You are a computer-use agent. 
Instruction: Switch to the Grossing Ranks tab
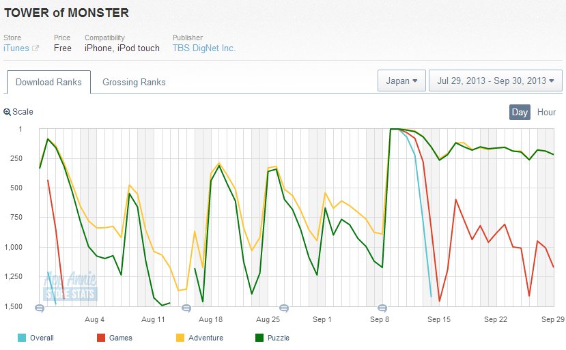pos(134,83)
